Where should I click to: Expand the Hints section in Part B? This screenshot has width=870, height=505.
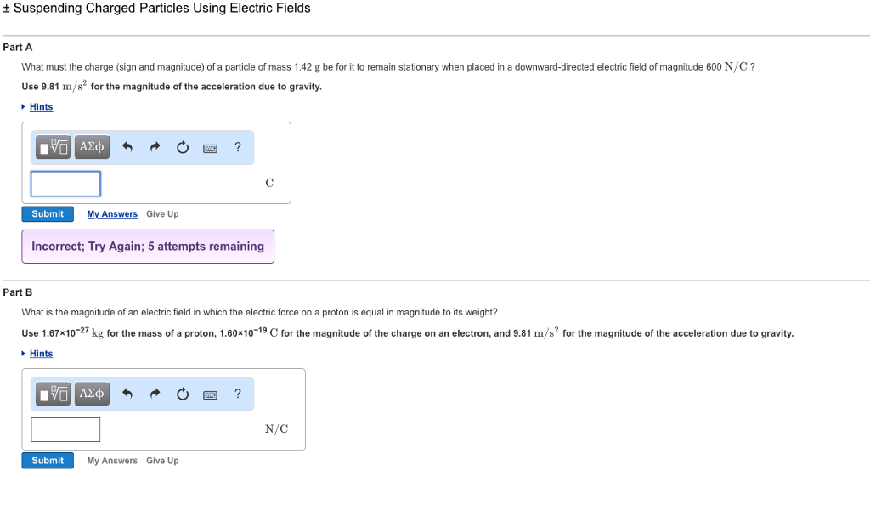[40, 353]
